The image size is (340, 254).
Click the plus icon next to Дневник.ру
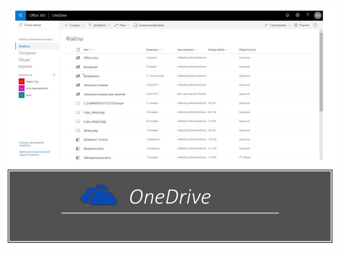coord(54,75)
